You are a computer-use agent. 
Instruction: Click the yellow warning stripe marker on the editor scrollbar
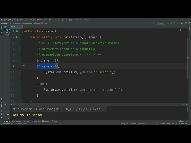coord(188,58)
